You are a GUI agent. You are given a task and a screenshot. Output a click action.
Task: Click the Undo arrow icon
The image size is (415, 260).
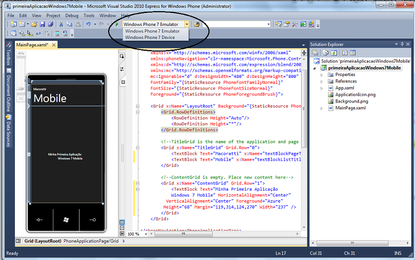(x=88, y=24)
